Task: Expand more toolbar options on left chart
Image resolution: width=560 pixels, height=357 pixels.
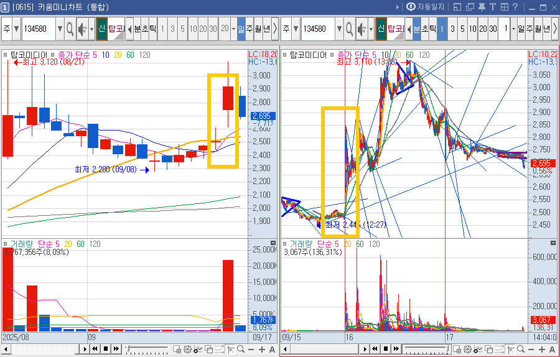Action: [275, 29]
